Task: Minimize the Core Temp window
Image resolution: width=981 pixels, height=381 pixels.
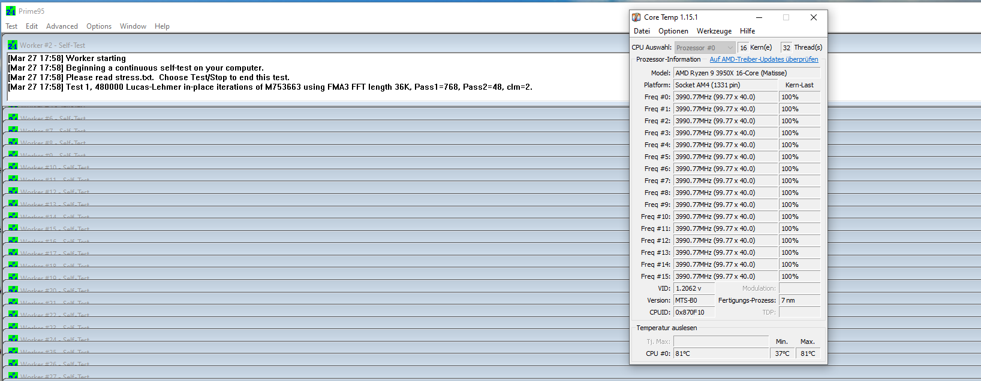Action: [759, 17]
